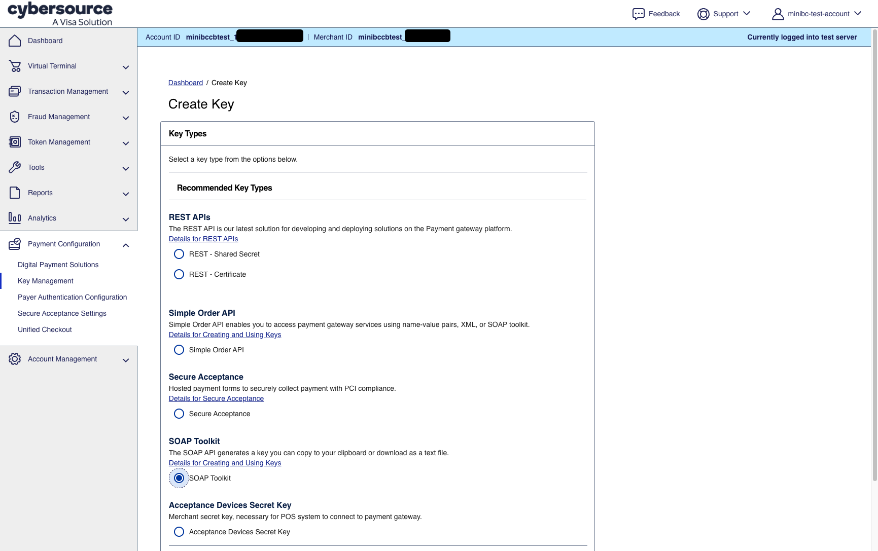The height and width of the screenshot is (551, 878).
Task: Click the Payment Configuration icon
Action: (15, 244)
